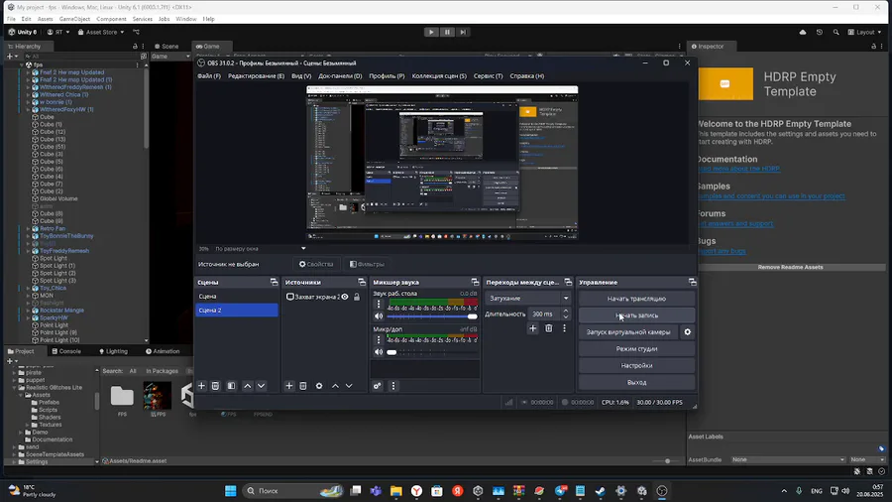
Task: Open Unity cloud icon in top toolbar
Action: click(803, 32)
